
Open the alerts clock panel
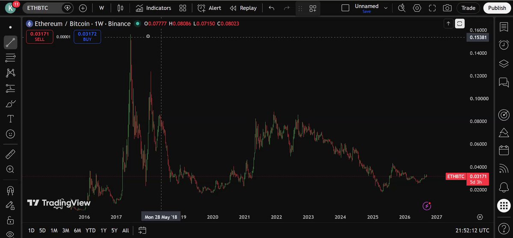point(504,45)
